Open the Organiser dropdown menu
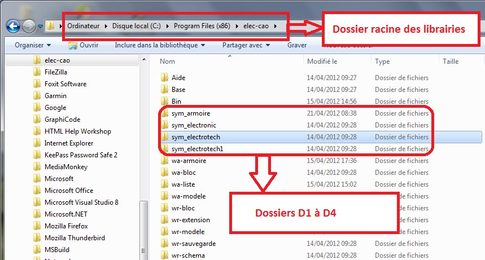 pyautogui.click(x=33, y=45)
